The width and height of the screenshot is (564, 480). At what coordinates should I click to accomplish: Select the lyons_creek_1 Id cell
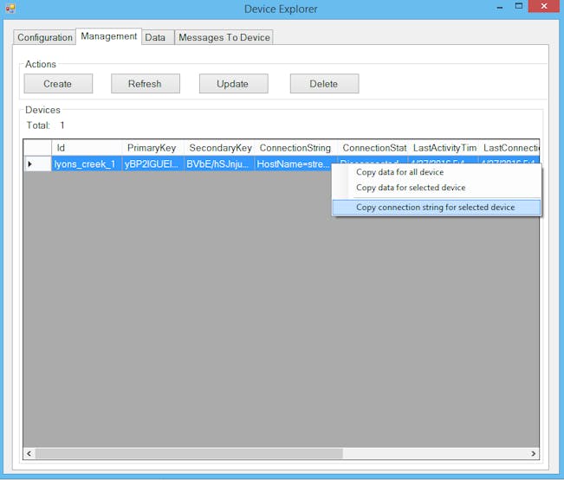point(87,164)
